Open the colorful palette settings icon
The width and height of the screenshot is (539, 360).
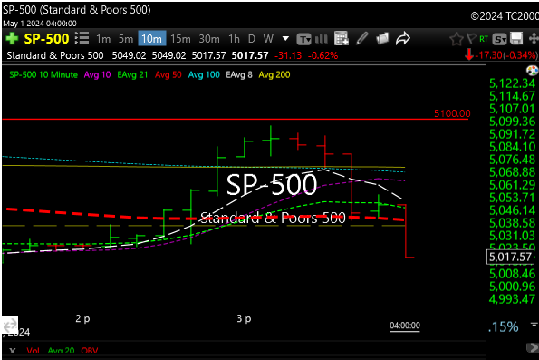[x=532, y=71]
